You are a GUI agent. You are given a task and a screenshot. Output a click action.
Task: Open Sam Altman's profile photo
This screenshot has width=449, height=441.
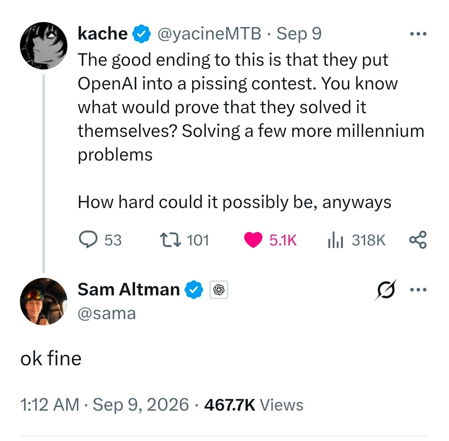click(x=44, y=302)
